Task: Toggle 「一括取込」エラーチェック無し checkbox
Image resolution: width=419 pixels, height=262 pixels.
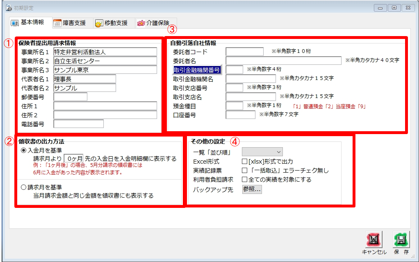Action: (x=244, y=170)
